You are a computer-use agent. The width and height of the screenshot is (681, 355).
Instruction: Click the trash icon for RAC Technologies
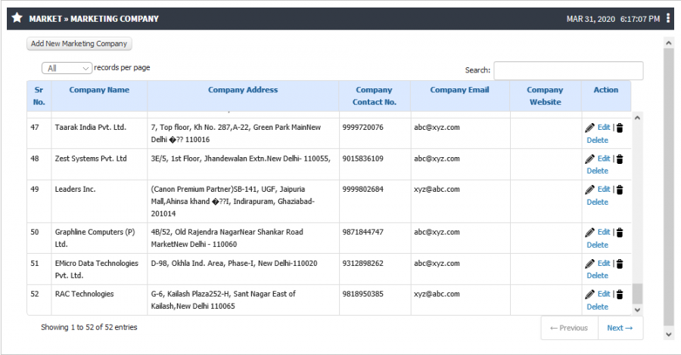(620, 295)
